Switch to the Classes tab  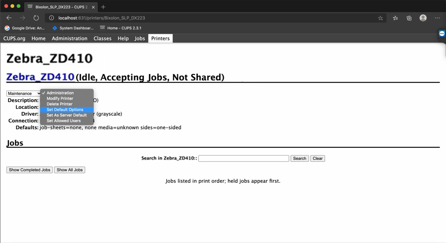[x=102, y=38]
